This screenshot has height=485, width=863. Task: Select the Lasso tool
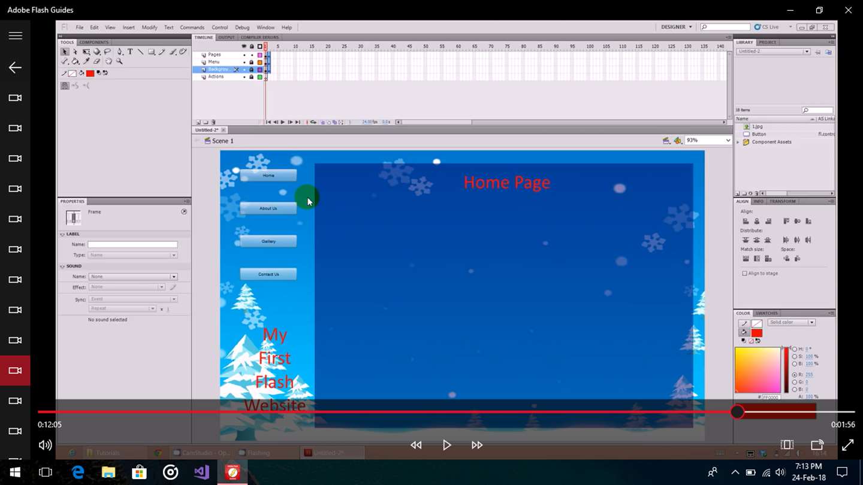point(108,52)
